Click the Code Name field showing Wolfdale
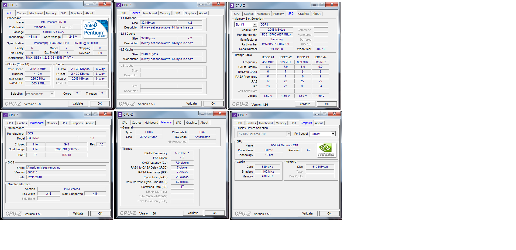 (40, 27)
